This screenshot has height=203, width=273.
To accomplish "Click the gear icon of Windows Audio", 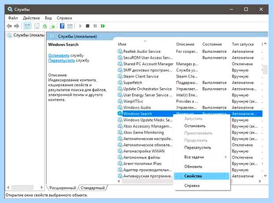I will [x=120, y=107].
